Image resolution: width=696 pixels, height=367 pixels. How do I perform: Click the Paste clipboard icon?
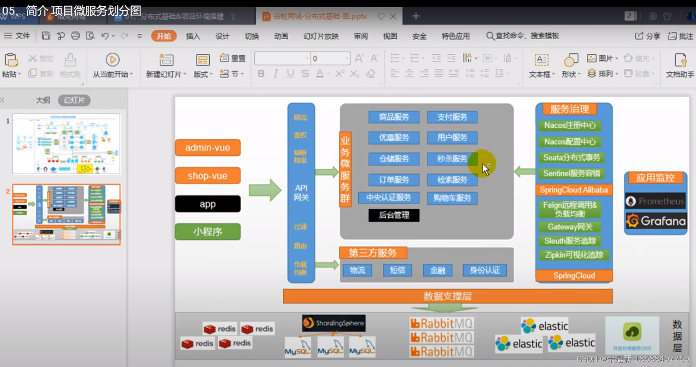[11, 60]
